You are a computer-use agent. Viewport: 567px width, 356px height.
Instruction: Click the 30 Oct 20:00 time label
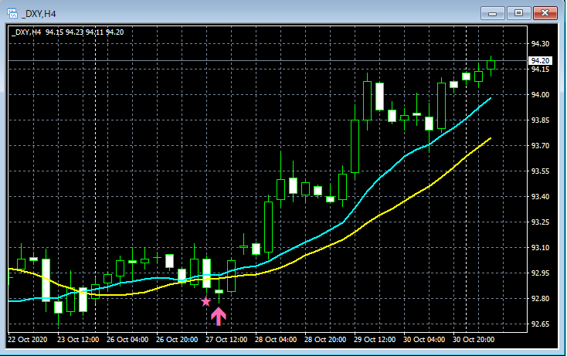point(474,340)
